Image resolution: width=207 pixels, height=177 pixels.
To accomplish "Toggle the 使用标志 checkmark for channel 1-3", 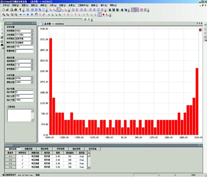I will click(22, 164).
